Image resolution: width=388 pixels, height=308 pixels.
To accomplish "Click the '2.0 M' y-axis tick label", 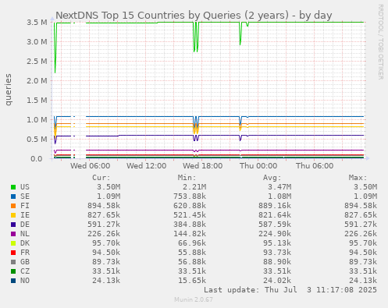I will point(37,80).
